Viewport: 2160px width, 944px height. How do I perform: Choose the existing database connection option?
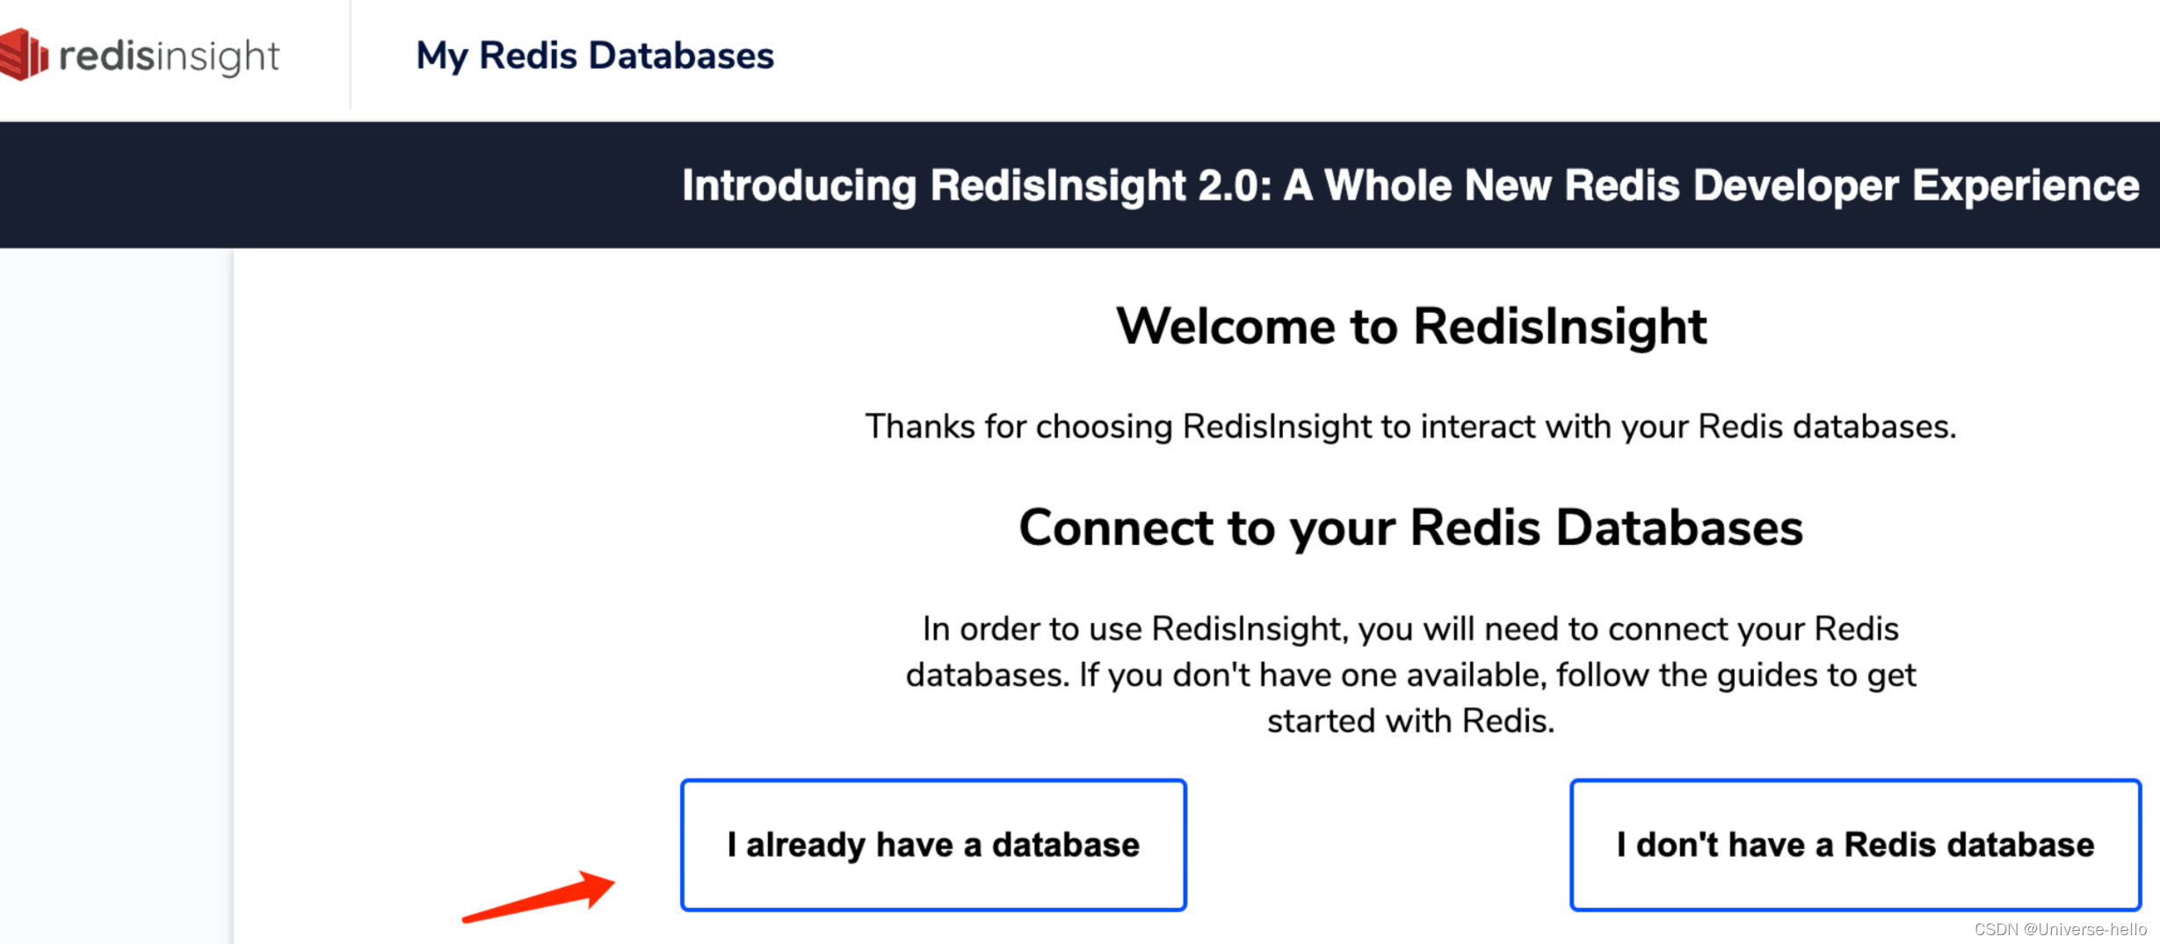[x=931, y=845]
